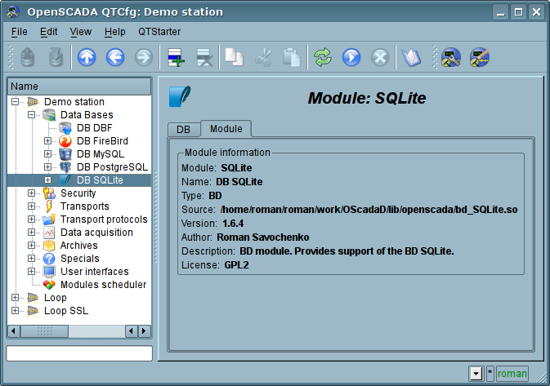
Task: Open the File menu
Action: [x=20, y=32]
